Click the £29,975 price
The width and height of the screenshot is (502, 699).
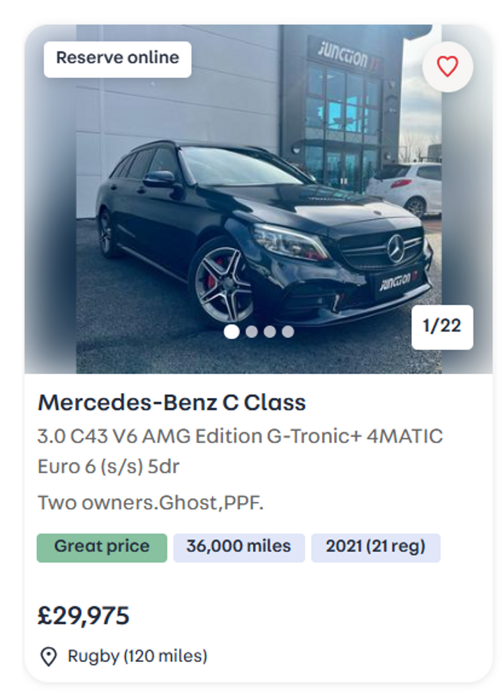(84, 616)
